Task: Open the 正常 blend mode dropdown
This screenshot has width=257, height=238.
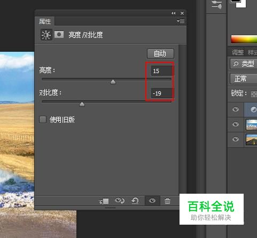Action: point(244,78)
